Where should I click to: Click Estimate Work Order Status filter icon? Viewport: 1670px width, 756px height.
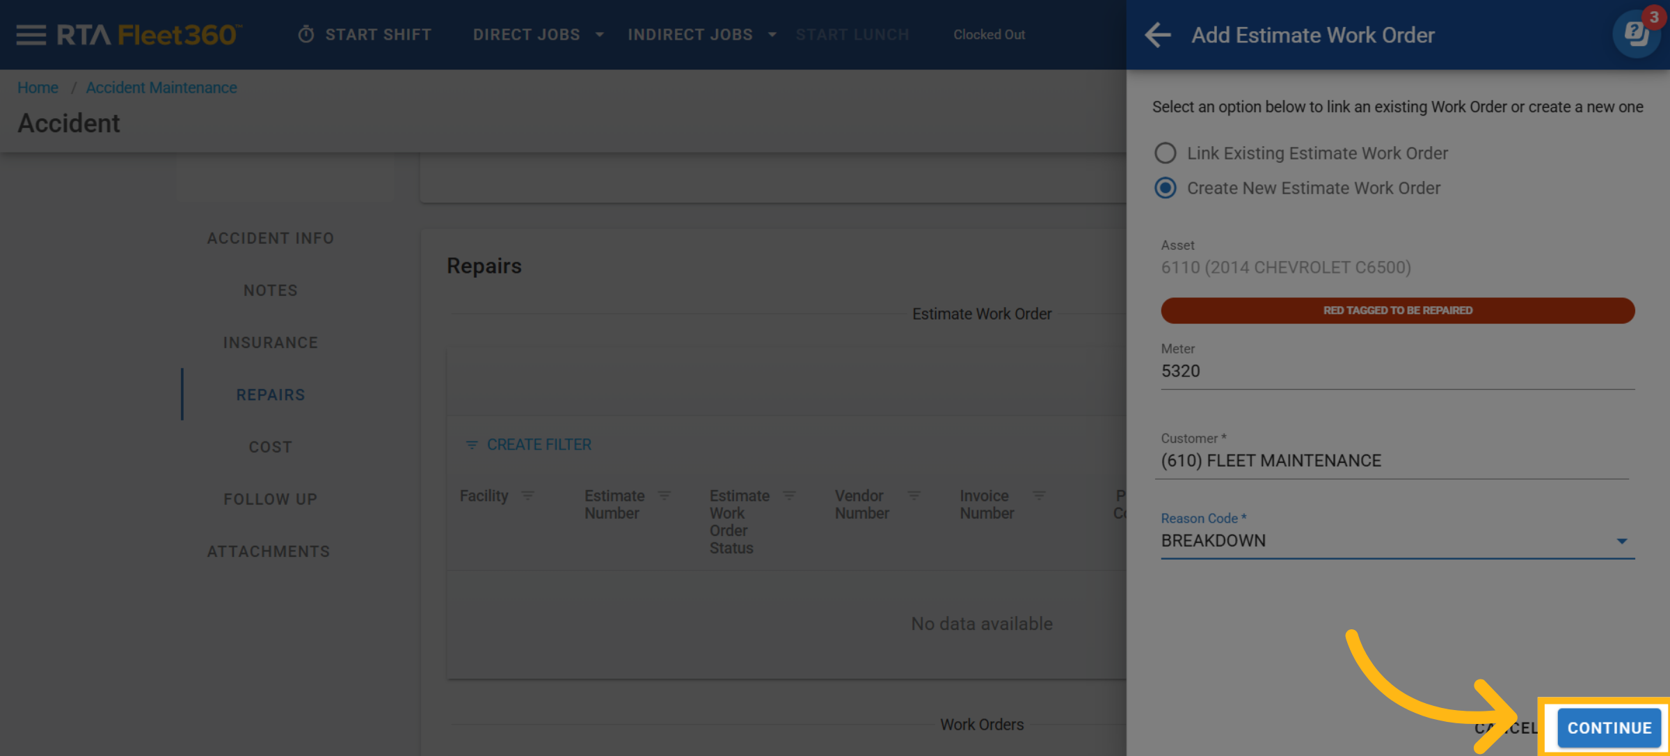pyautogui.click(x=789, y=496)
